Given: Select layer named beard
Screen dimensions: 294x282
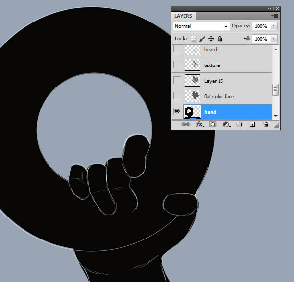Looking at the screenshot, I should tap(211, 49).
